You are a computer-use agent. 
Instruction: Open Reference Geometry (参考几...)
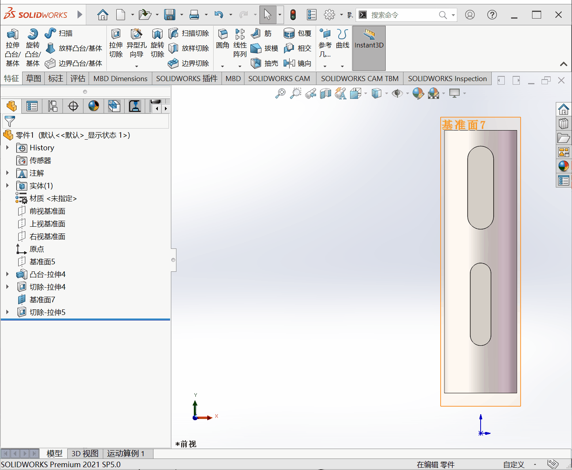pyautogui.click(x=325, y=44)
